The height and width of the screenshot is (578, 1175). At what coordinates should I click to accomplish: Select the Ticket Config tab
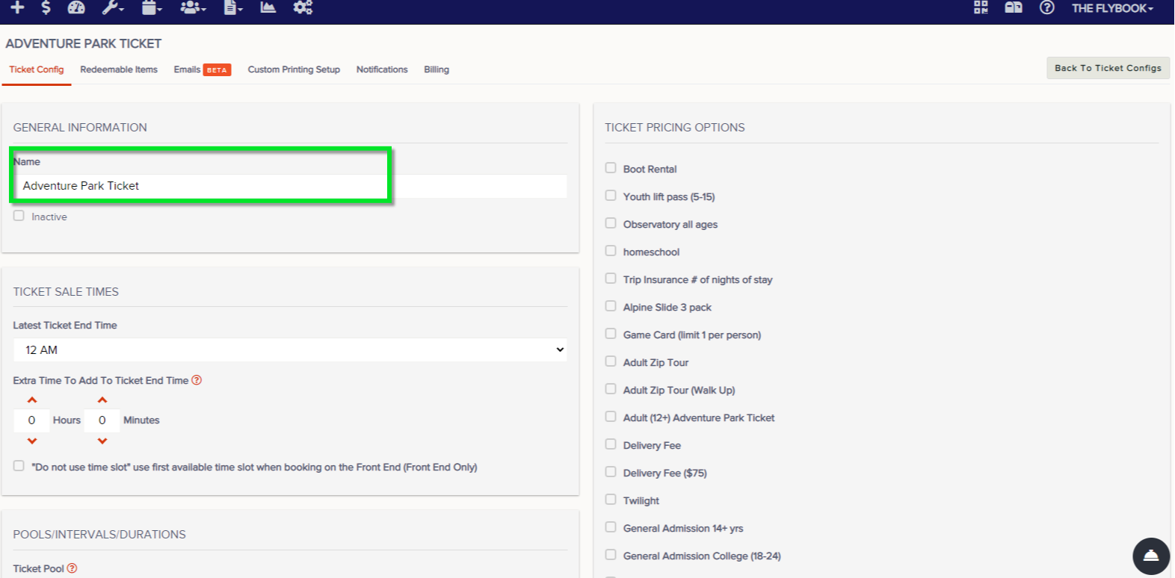tap(37, 69)
